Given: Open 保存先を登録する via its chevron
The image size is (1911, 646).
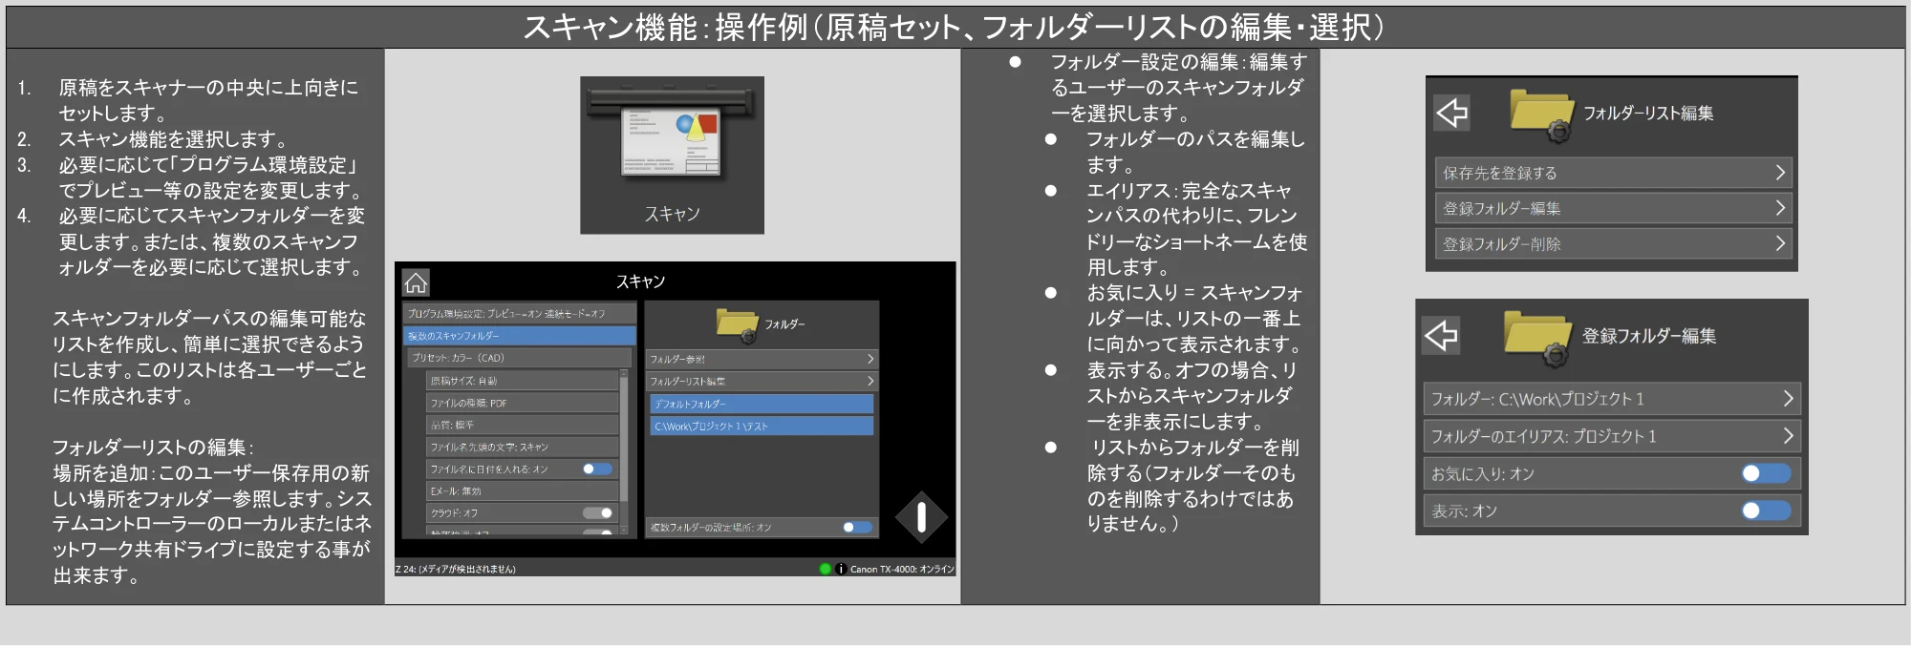Looking at the screenshot, I should tap(1780, 173).
